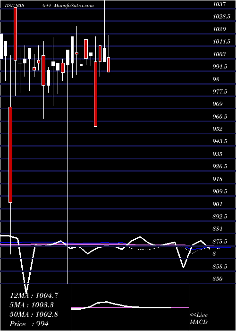This screenshot has width=236, height=331.
Task: Click the 926.5 price axis label
Action: pyautogui.click(x=220, y=166)
